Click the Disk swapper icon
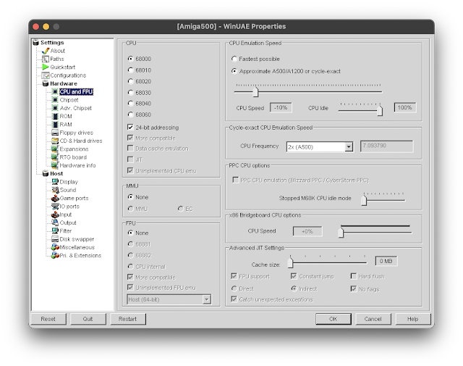The height and width of the screenshot is (366, 463). pyautogui.click(x=55, y=239)
